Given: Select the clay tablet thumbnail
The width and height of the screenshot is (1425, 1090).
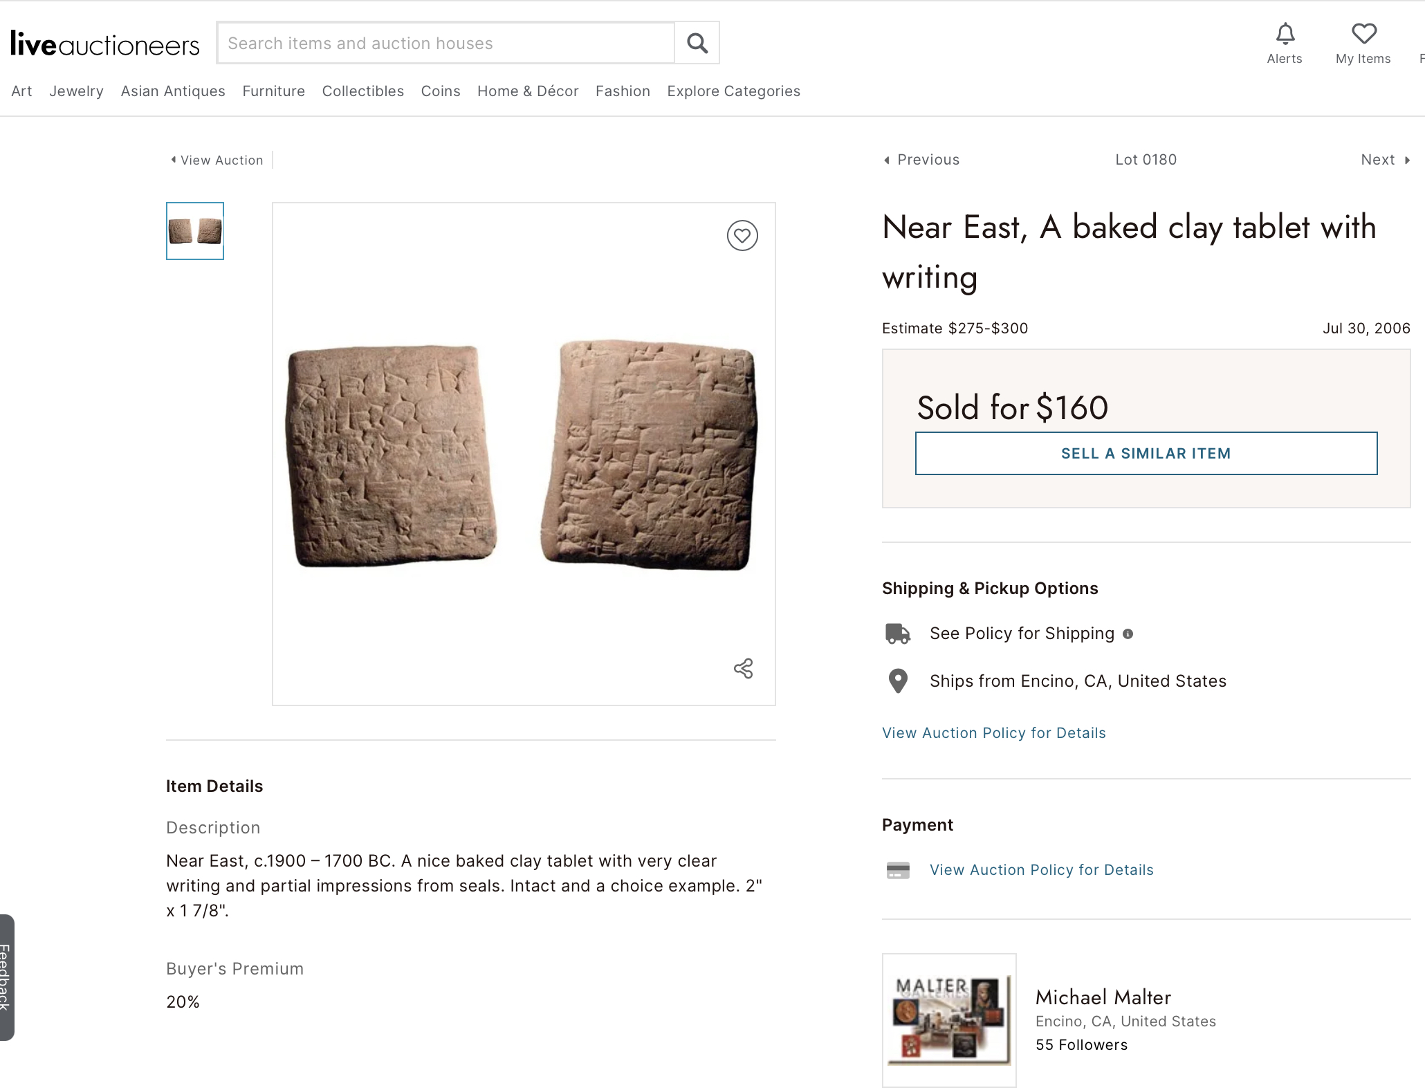Looking at the screenshot, I should tap(195, 231).
